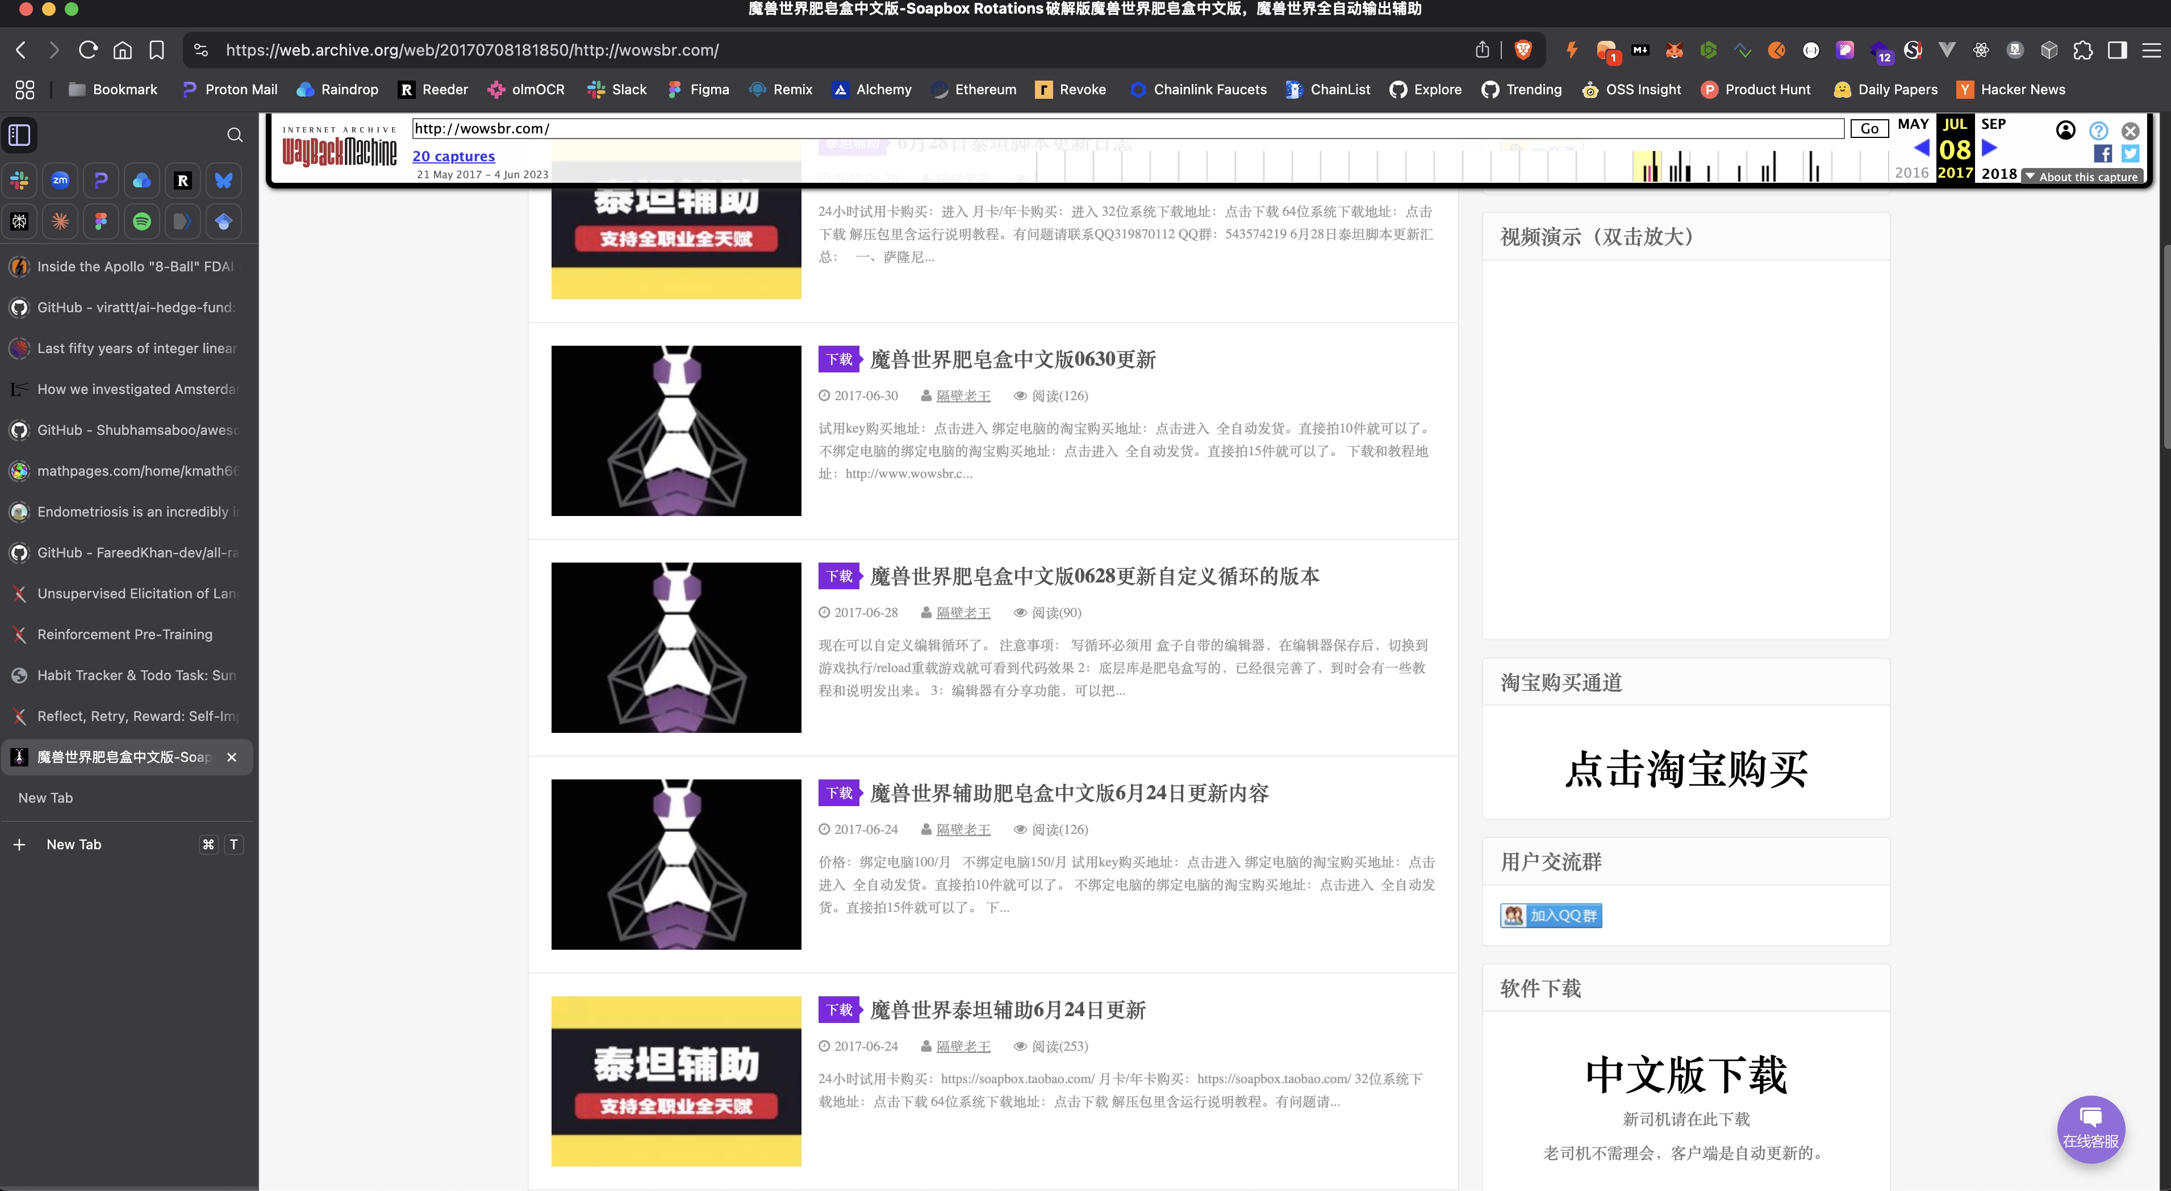The height and width of the screenshot is (1191, 2171).
Task: Open the browser hamburger main menu
Action: (2152, 50)
